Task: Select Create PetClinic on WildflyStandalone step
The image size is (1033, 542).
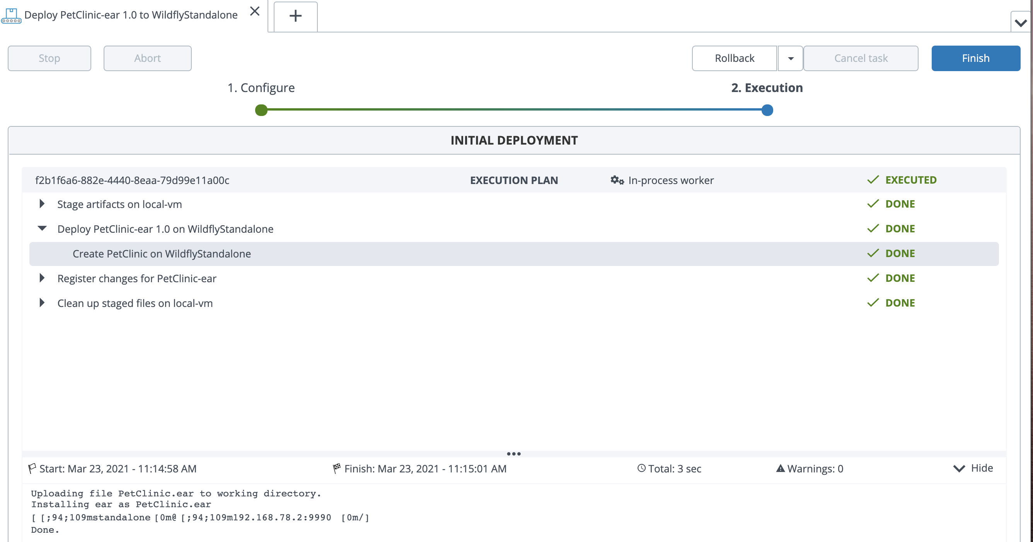Action: point(162,254)
